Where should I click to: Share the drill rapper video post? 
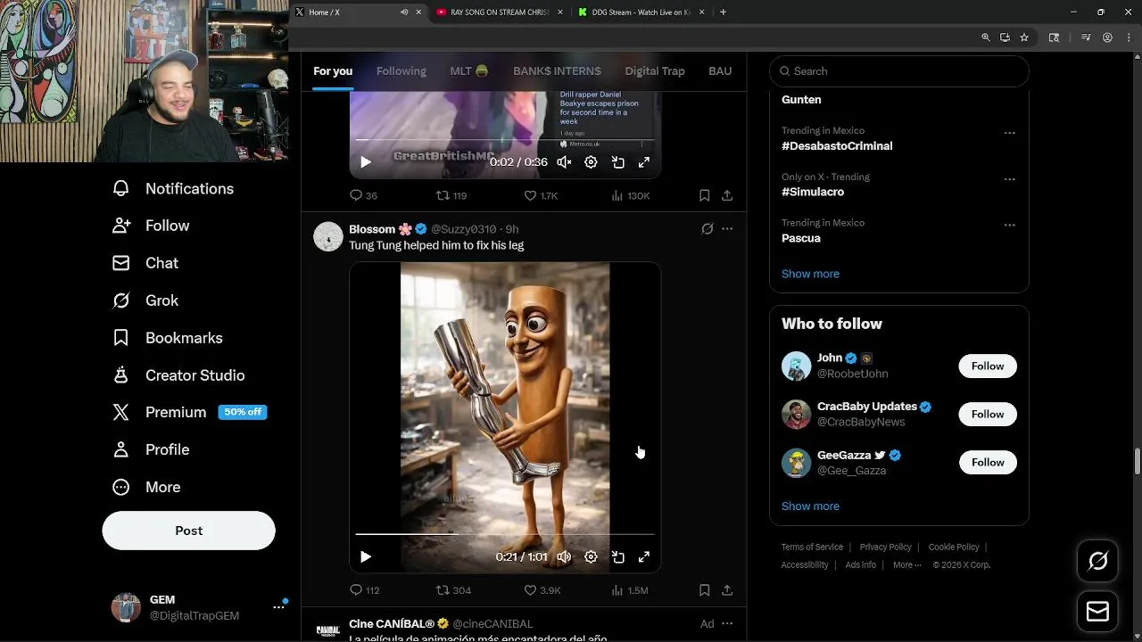tap(727, 195)
